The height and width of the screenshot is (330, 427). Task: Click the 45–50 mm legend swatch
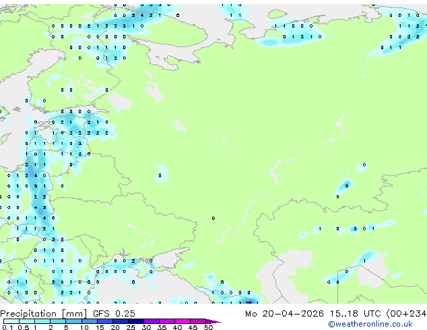click(x=198, y=321)
